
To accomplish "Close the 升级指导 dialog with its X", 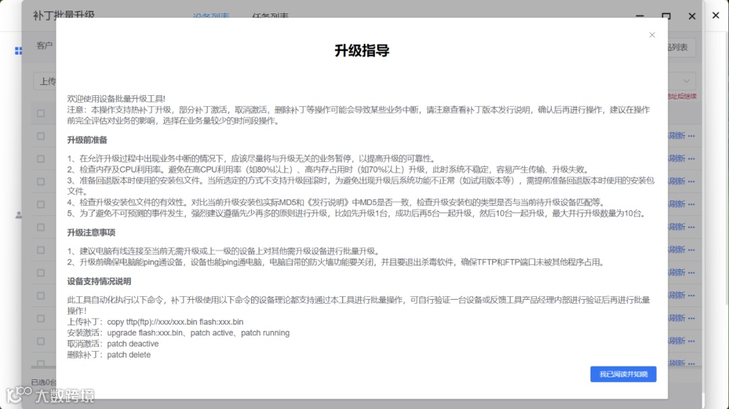I will (x=652, y=35).
